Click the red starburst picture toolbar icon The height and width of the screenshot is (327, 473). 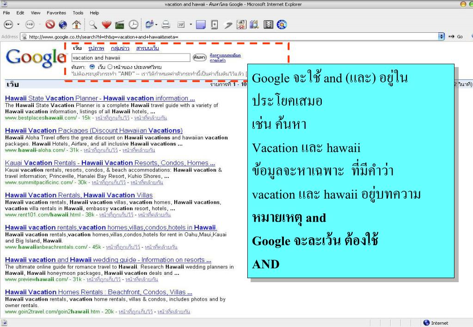[241, 24]
